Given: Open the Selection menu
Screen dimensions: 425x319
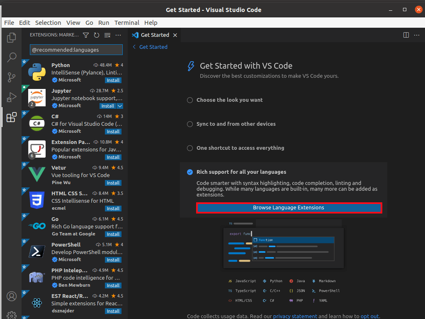Looking at the screenshot, I should click(x=48, y=23).
